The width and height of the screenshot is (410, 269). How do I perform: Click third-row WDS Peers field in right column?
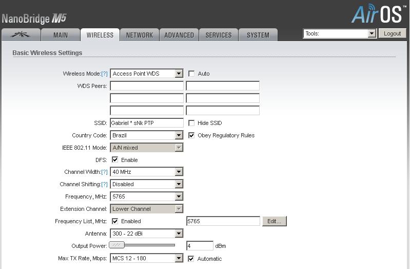pos(223,111)
